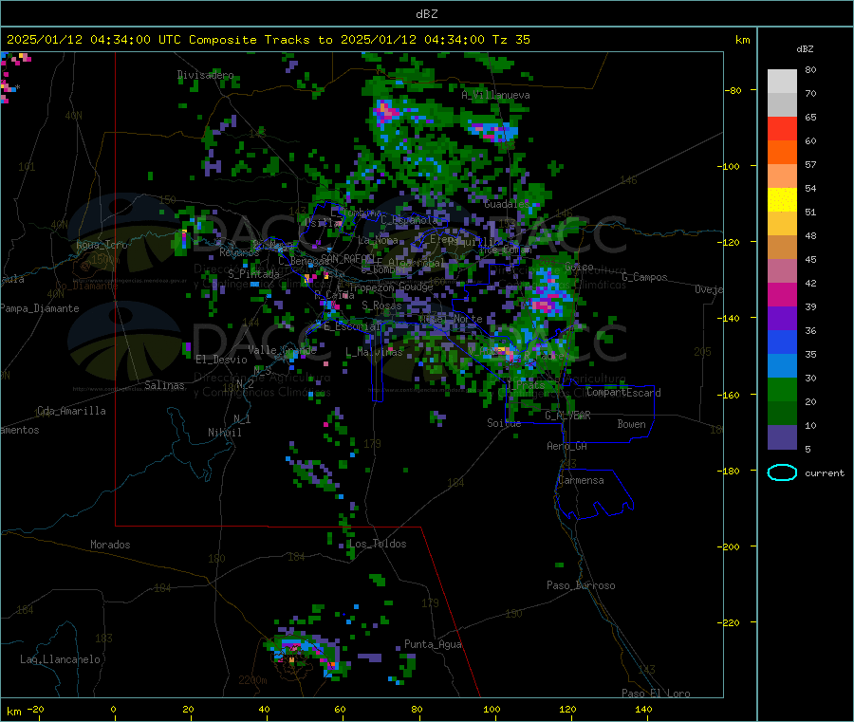Click the 'Divisadero' map label
Screen dimensions: 854x722
pos(205,75)
